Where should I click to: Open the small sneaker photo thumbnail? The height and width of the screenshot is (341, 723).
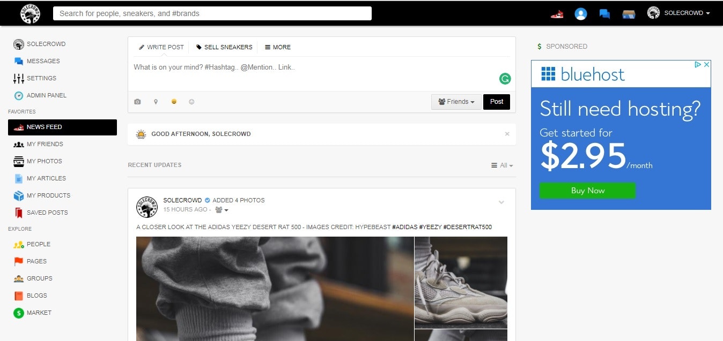[x=461, y=283]
